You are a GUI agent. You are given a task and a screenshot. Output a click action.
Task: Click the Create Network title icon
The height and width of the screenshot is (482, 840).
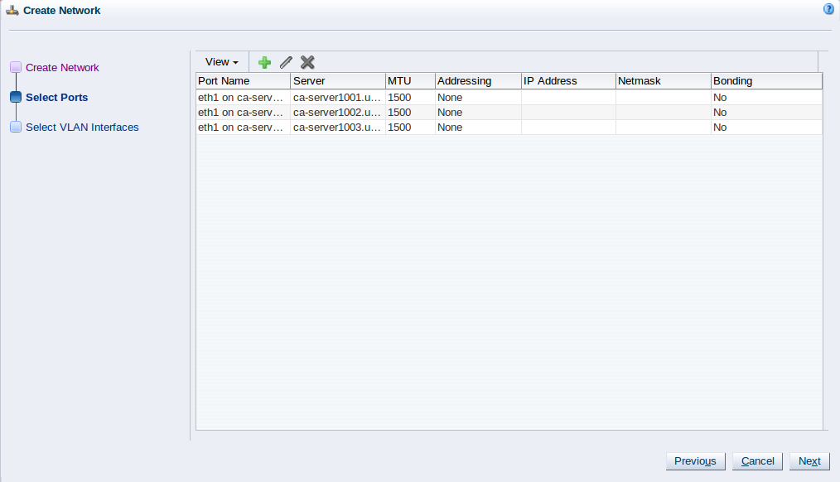click(12, 10)
